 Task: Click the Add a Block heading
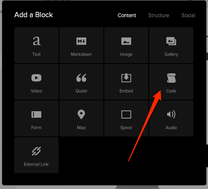tap(34, 15)
